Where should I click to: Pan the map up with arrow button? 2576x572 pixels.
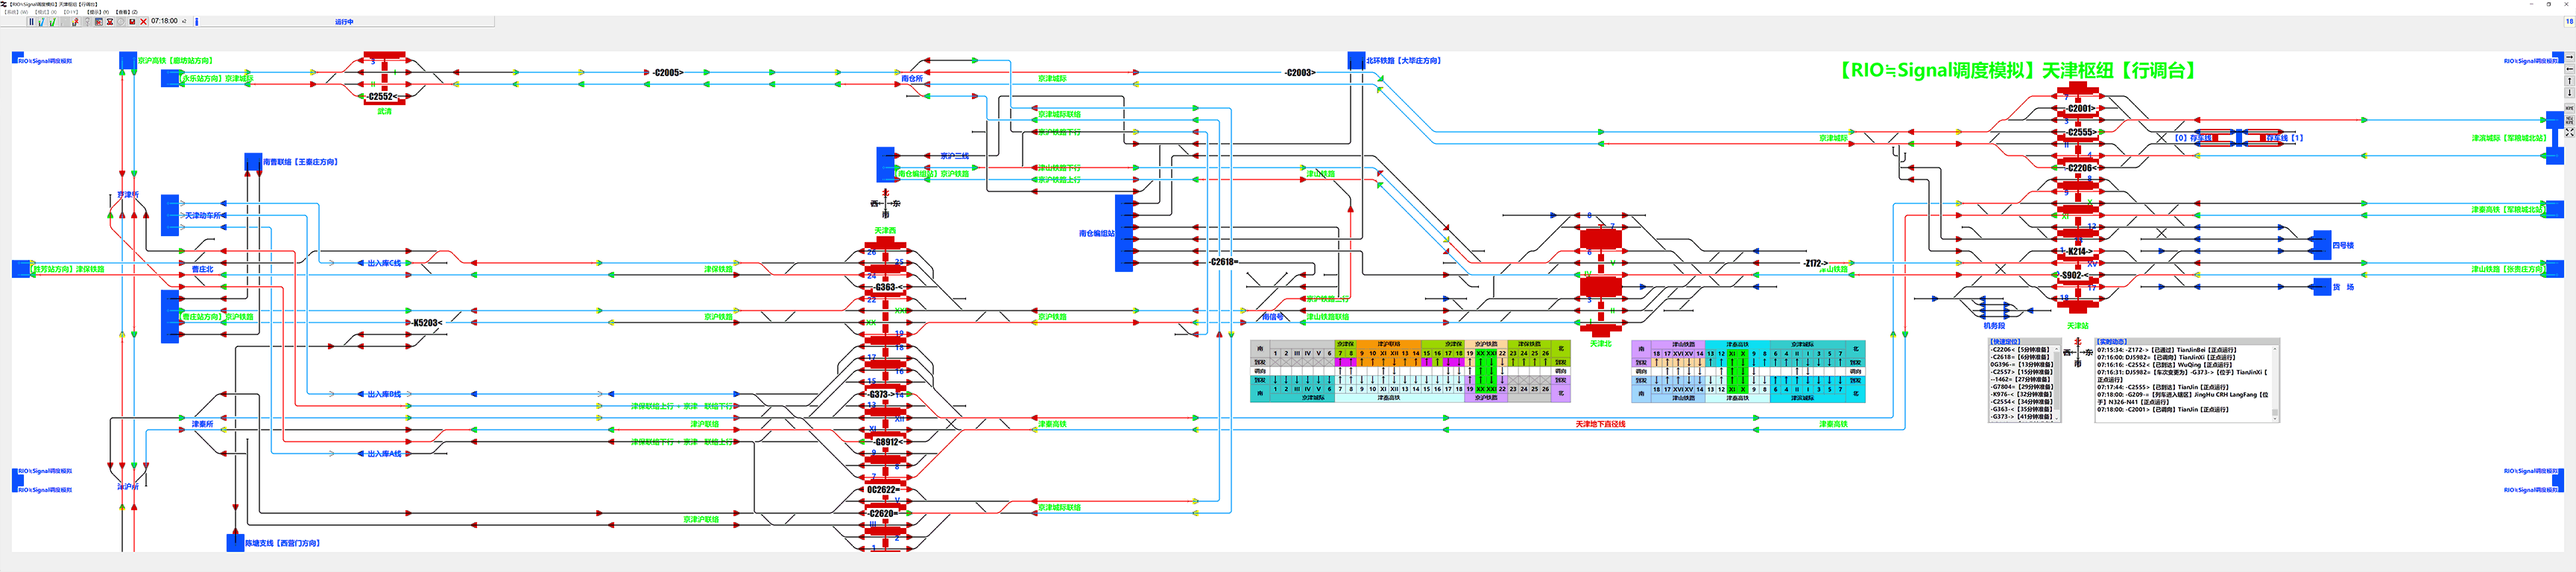2569,81
